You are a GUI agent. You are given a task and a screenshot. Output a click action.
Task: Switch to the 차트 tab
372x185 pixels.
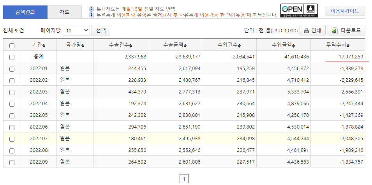pyautogui.click(x=64, y=12)
